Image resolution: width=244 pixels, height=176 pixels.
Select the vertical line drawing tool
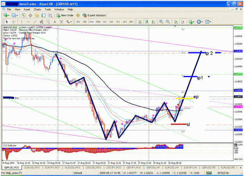pos(21,22)
